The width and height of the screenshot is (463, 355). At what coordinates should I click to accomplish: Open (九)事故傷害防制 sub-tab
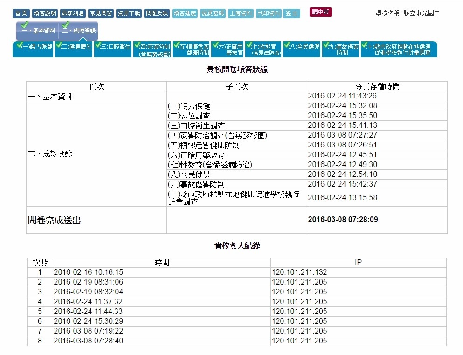tap(340, 49)
